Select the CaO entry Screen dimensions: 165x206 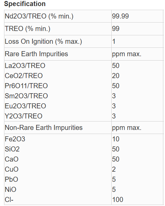coord(11,159)
